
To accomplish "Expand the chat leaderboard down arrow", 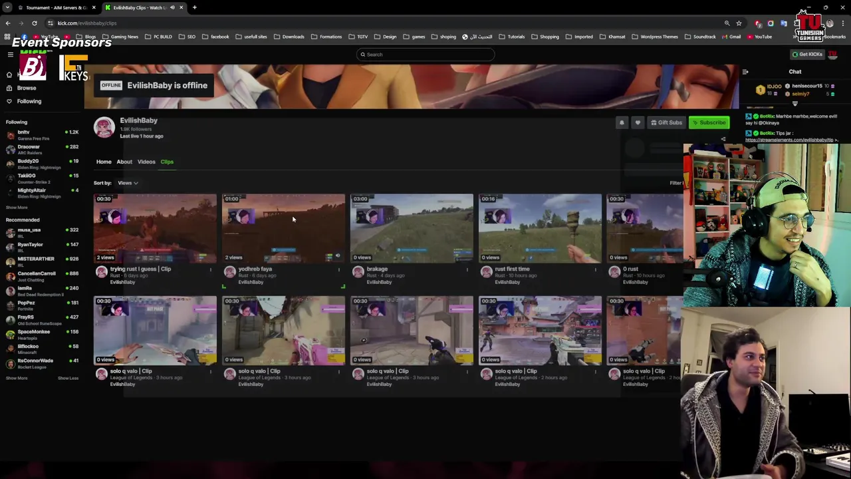I will (x=795, y=104).
